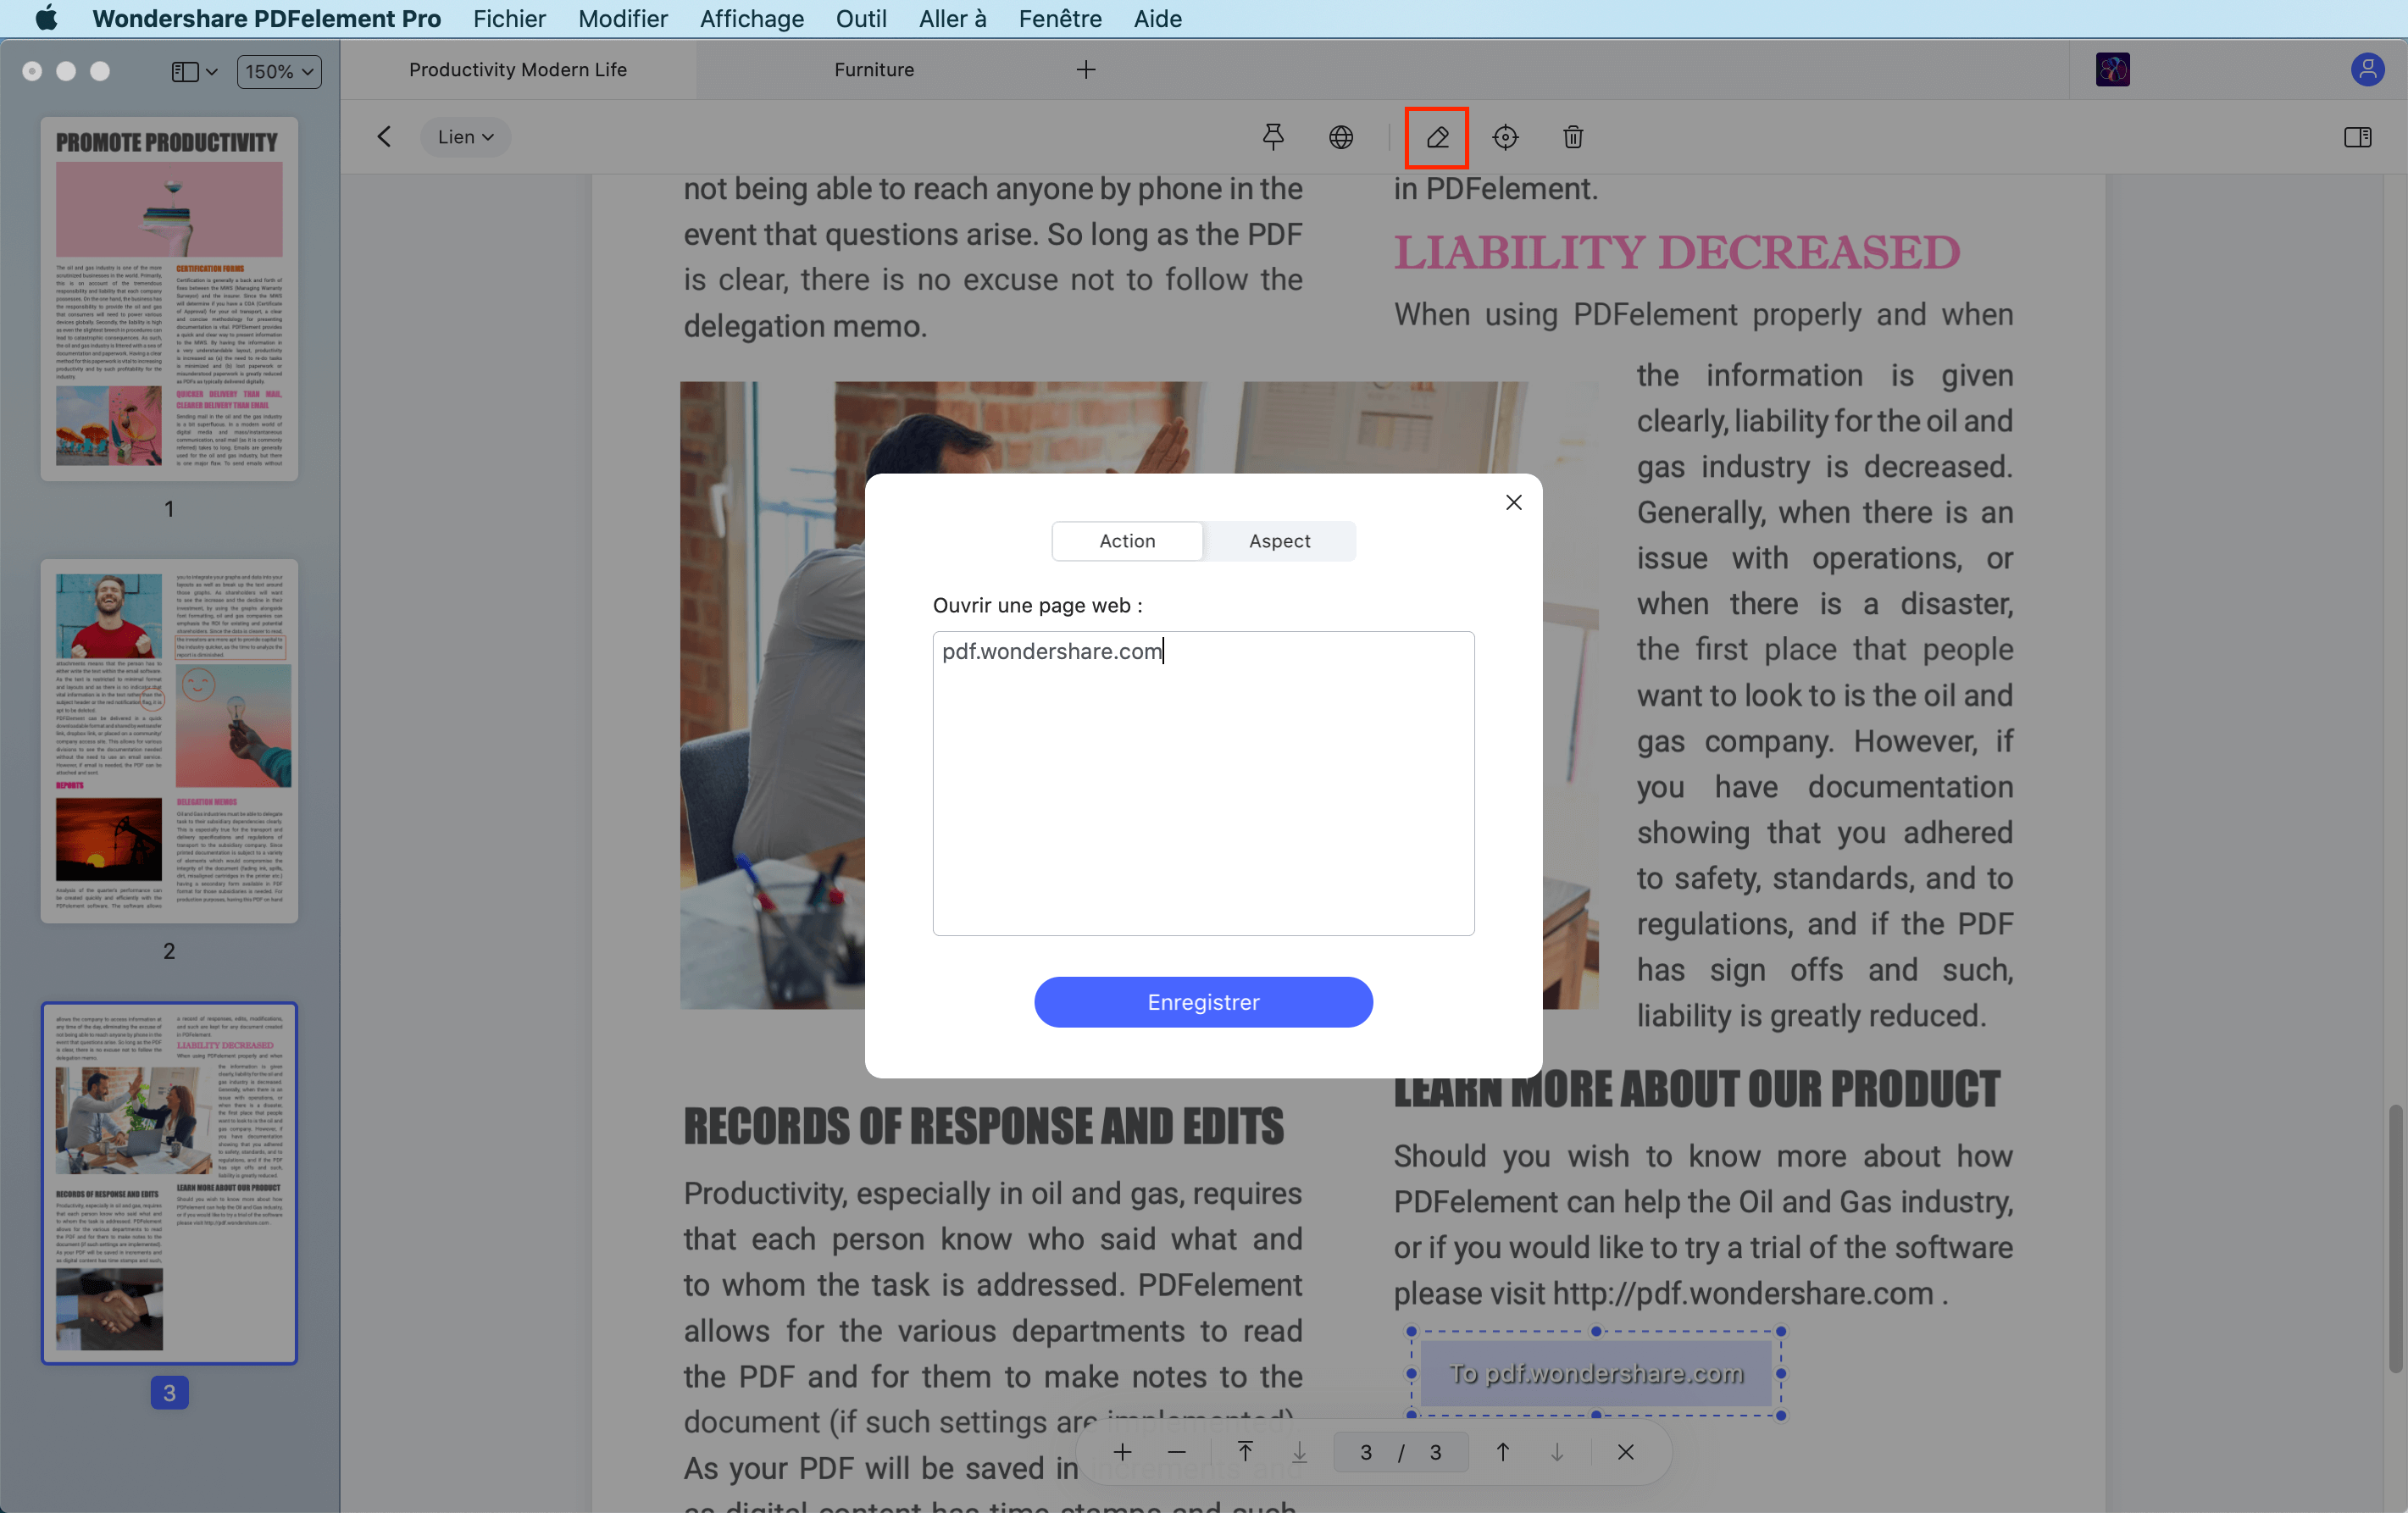Click the target/locate link icon
This screenshot has height=1513, width=2408.
1505,137
